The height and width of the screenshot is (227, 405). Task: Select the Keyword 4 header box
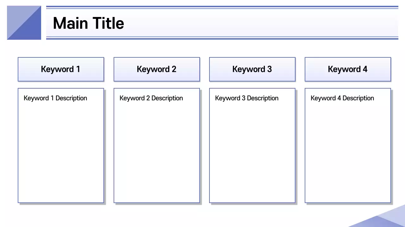point(348,69)
